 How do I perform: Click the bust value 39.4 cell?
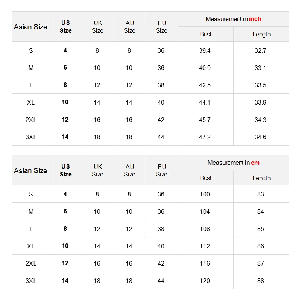click(205, 50)
